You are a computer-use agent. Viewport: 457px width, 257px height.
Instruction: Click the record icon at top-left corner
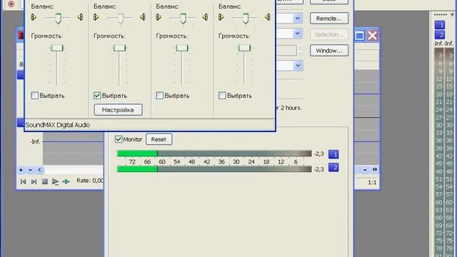click(x=11, y=4)
